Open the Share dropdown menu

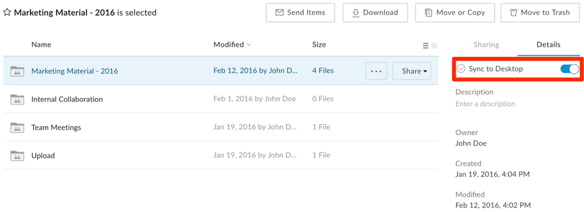point(412,71)
